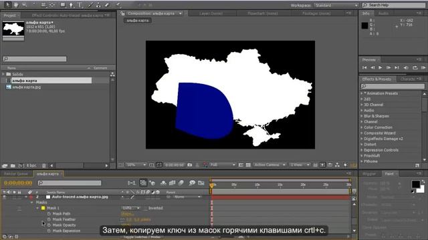Select the Clone Stamp tool
This screenshot has width=428, height=240.
[98, 5]
